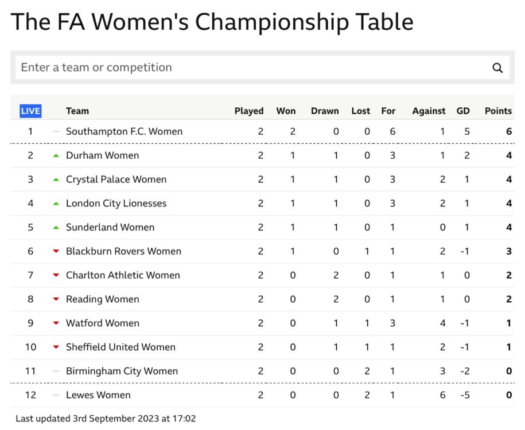525x430 pixels.
Task: Click the Played column header
Action: (x=249, y=111)
